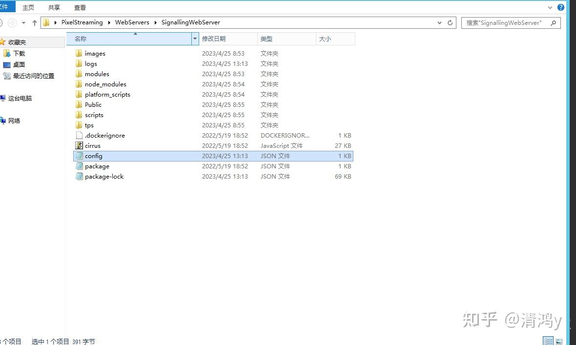Image resolution: width=576 pixels, height=345 pixels.
Task: Click the '2023/4/25 13:13' date of logs
Action: click(x=225, y=63)
